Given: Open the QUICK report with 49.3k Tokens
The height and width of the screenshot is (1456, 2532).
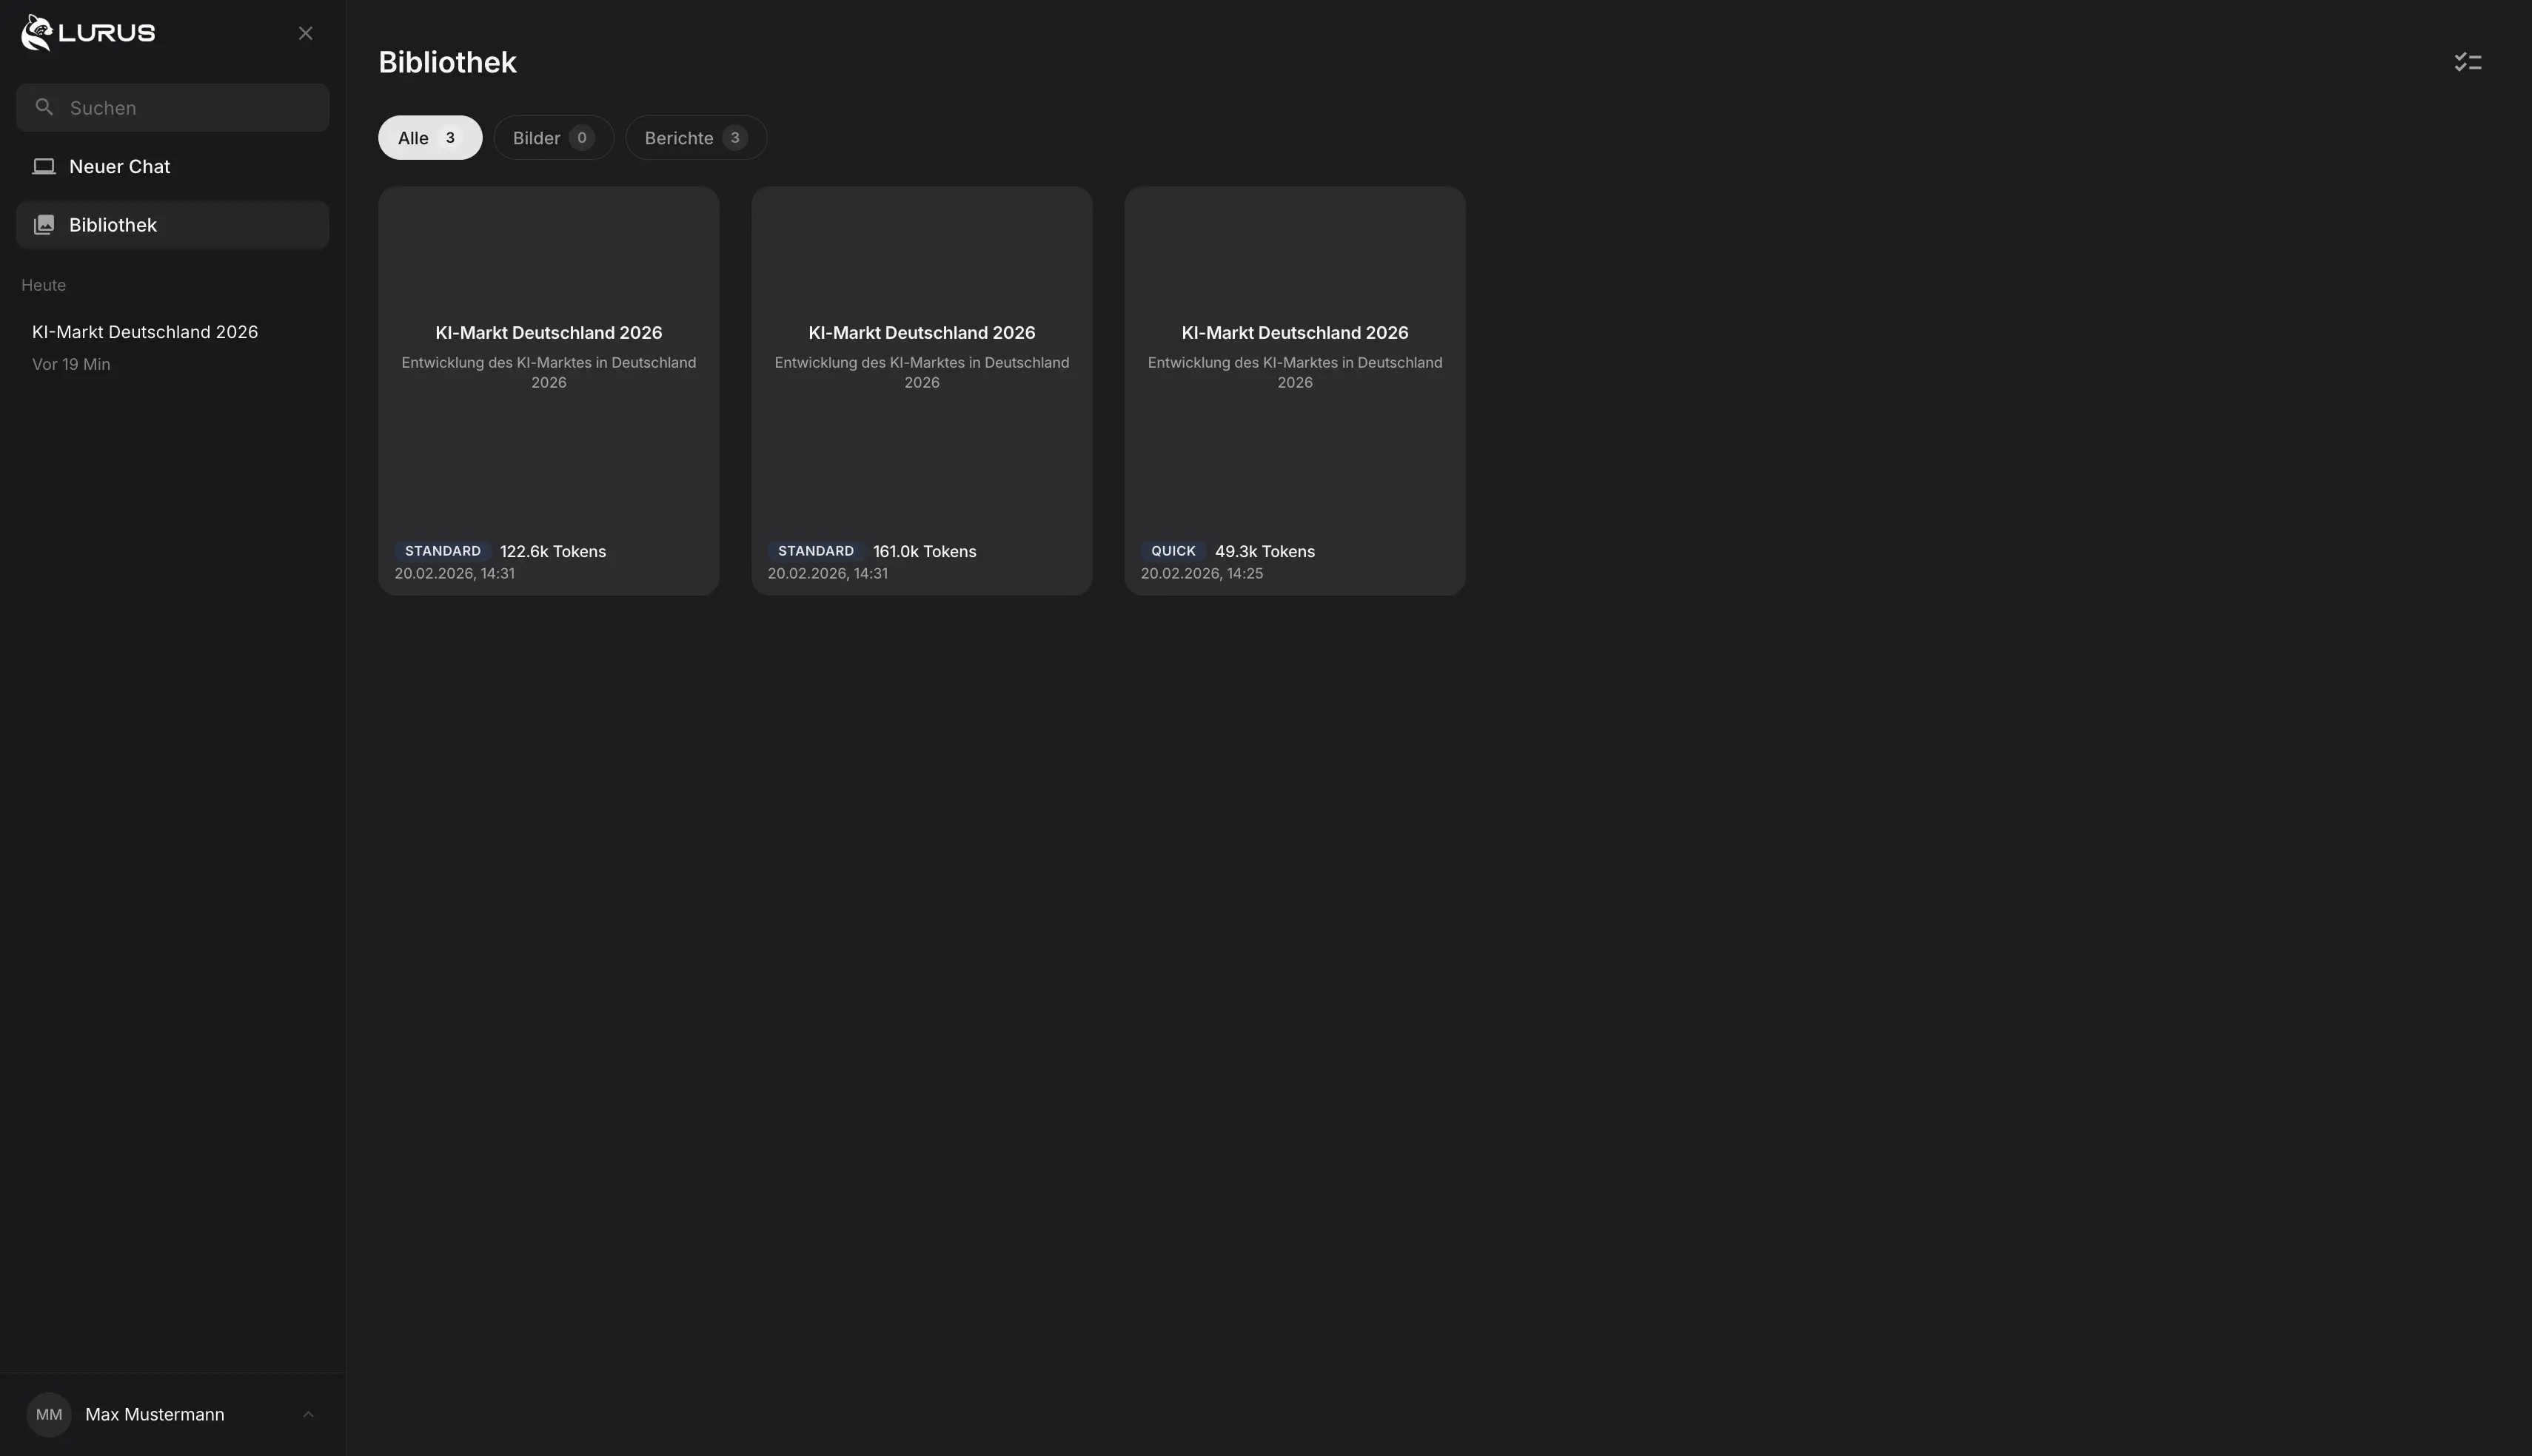Looking at the screenshot, I should point(1295,390).
